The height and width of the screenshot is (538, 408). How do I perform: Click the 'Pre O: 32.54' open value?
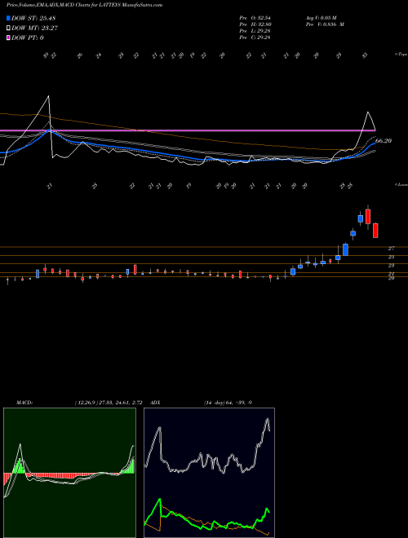click(x=255, y=17)
